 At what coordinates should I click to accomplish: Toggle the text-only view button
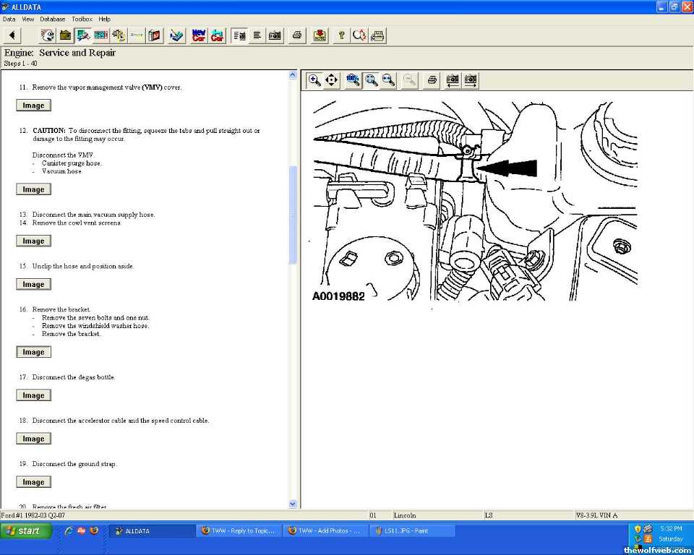[257, 35]
